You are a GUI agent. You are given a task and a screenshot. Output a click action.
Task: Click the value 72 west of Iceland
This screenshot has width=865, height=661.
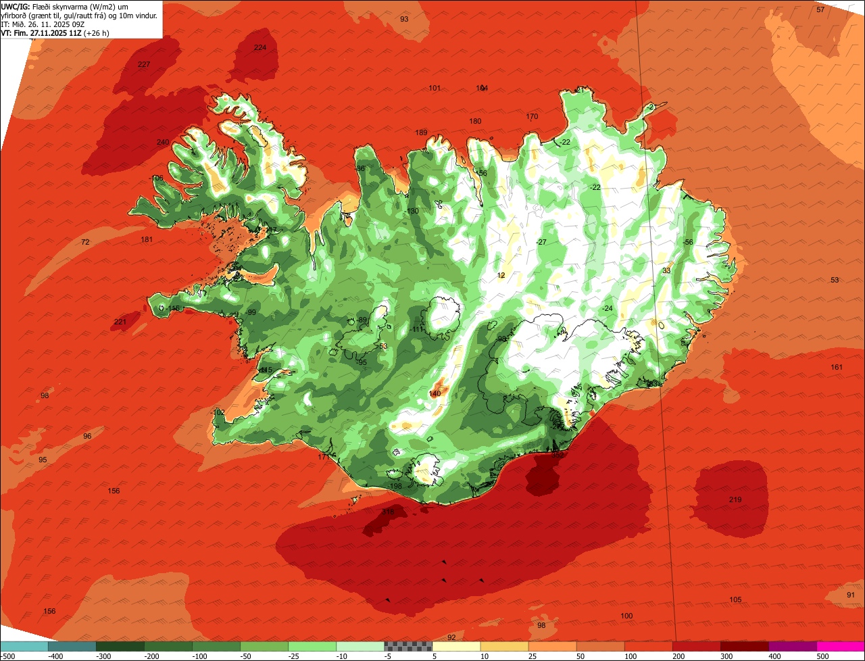85,242
